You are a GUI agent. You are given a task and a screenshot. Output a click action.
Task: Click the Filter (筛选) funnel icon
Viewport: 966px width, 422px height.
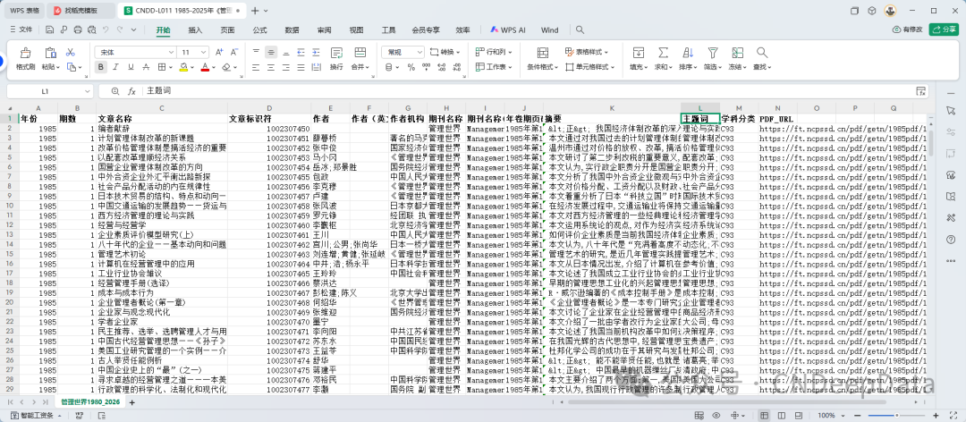[713, 53]
